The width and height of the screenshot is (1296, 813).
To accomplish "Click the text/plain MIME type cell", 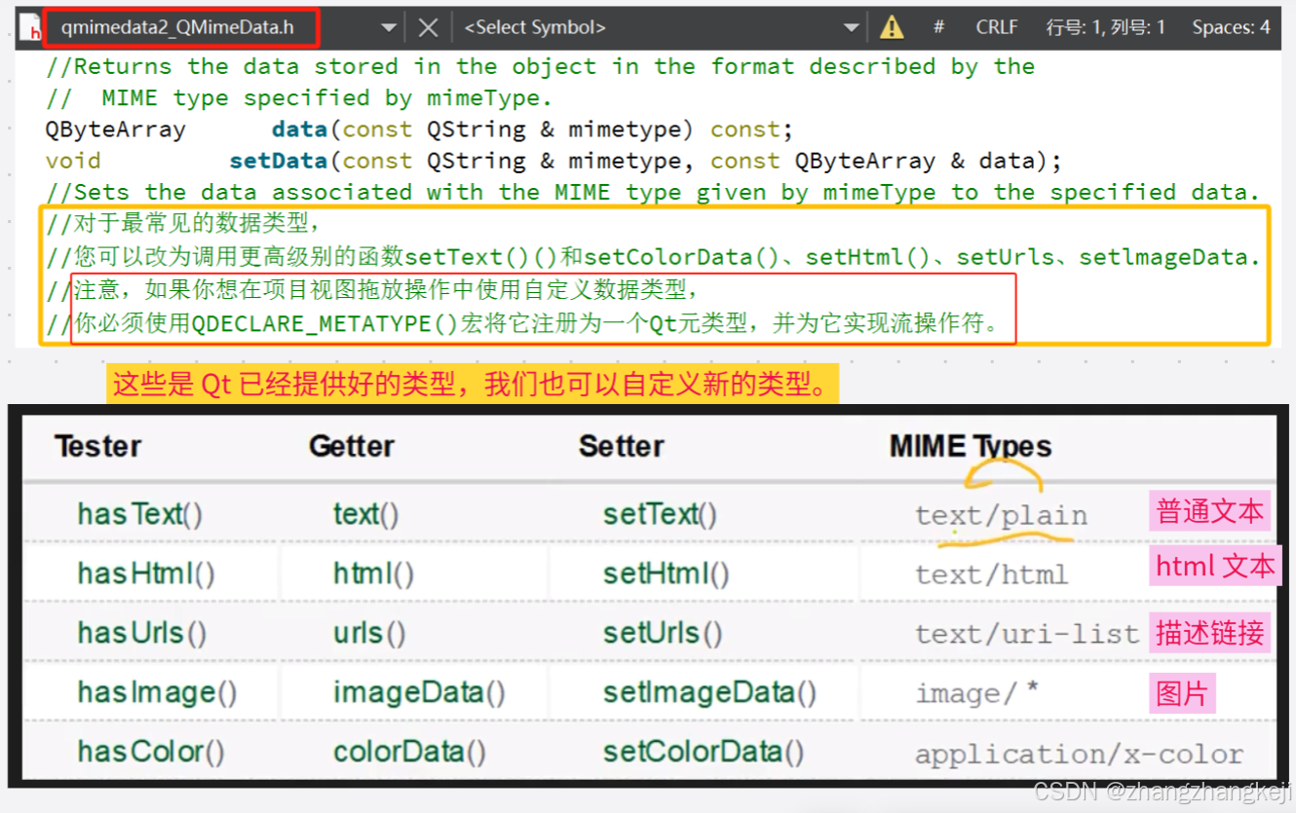I will coord(1001,515).
